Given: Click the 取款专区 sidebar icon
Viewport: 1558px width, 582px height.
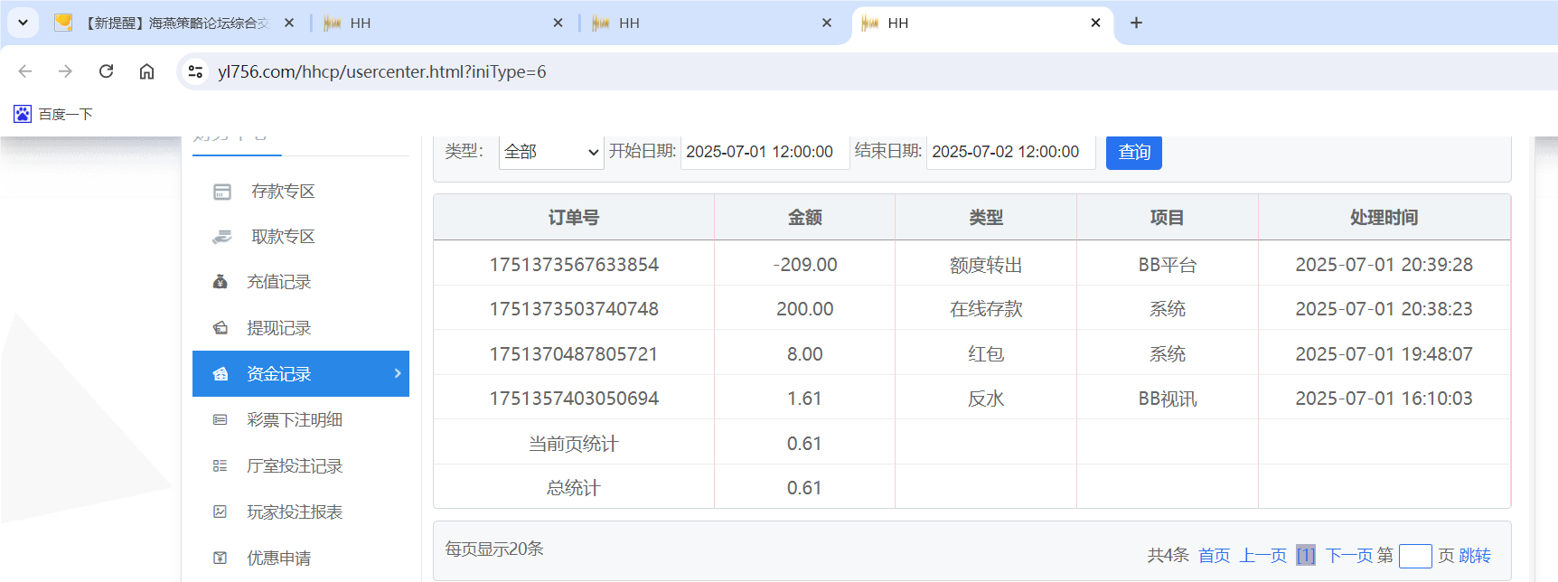Looking at the screenshot, I should click(221, 237).
